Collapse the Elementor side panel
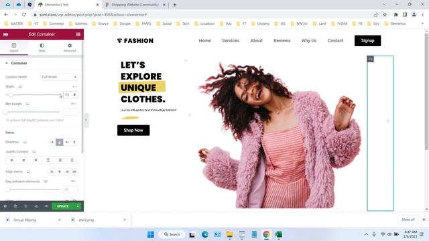429x241 pixels. click(86, 120)
